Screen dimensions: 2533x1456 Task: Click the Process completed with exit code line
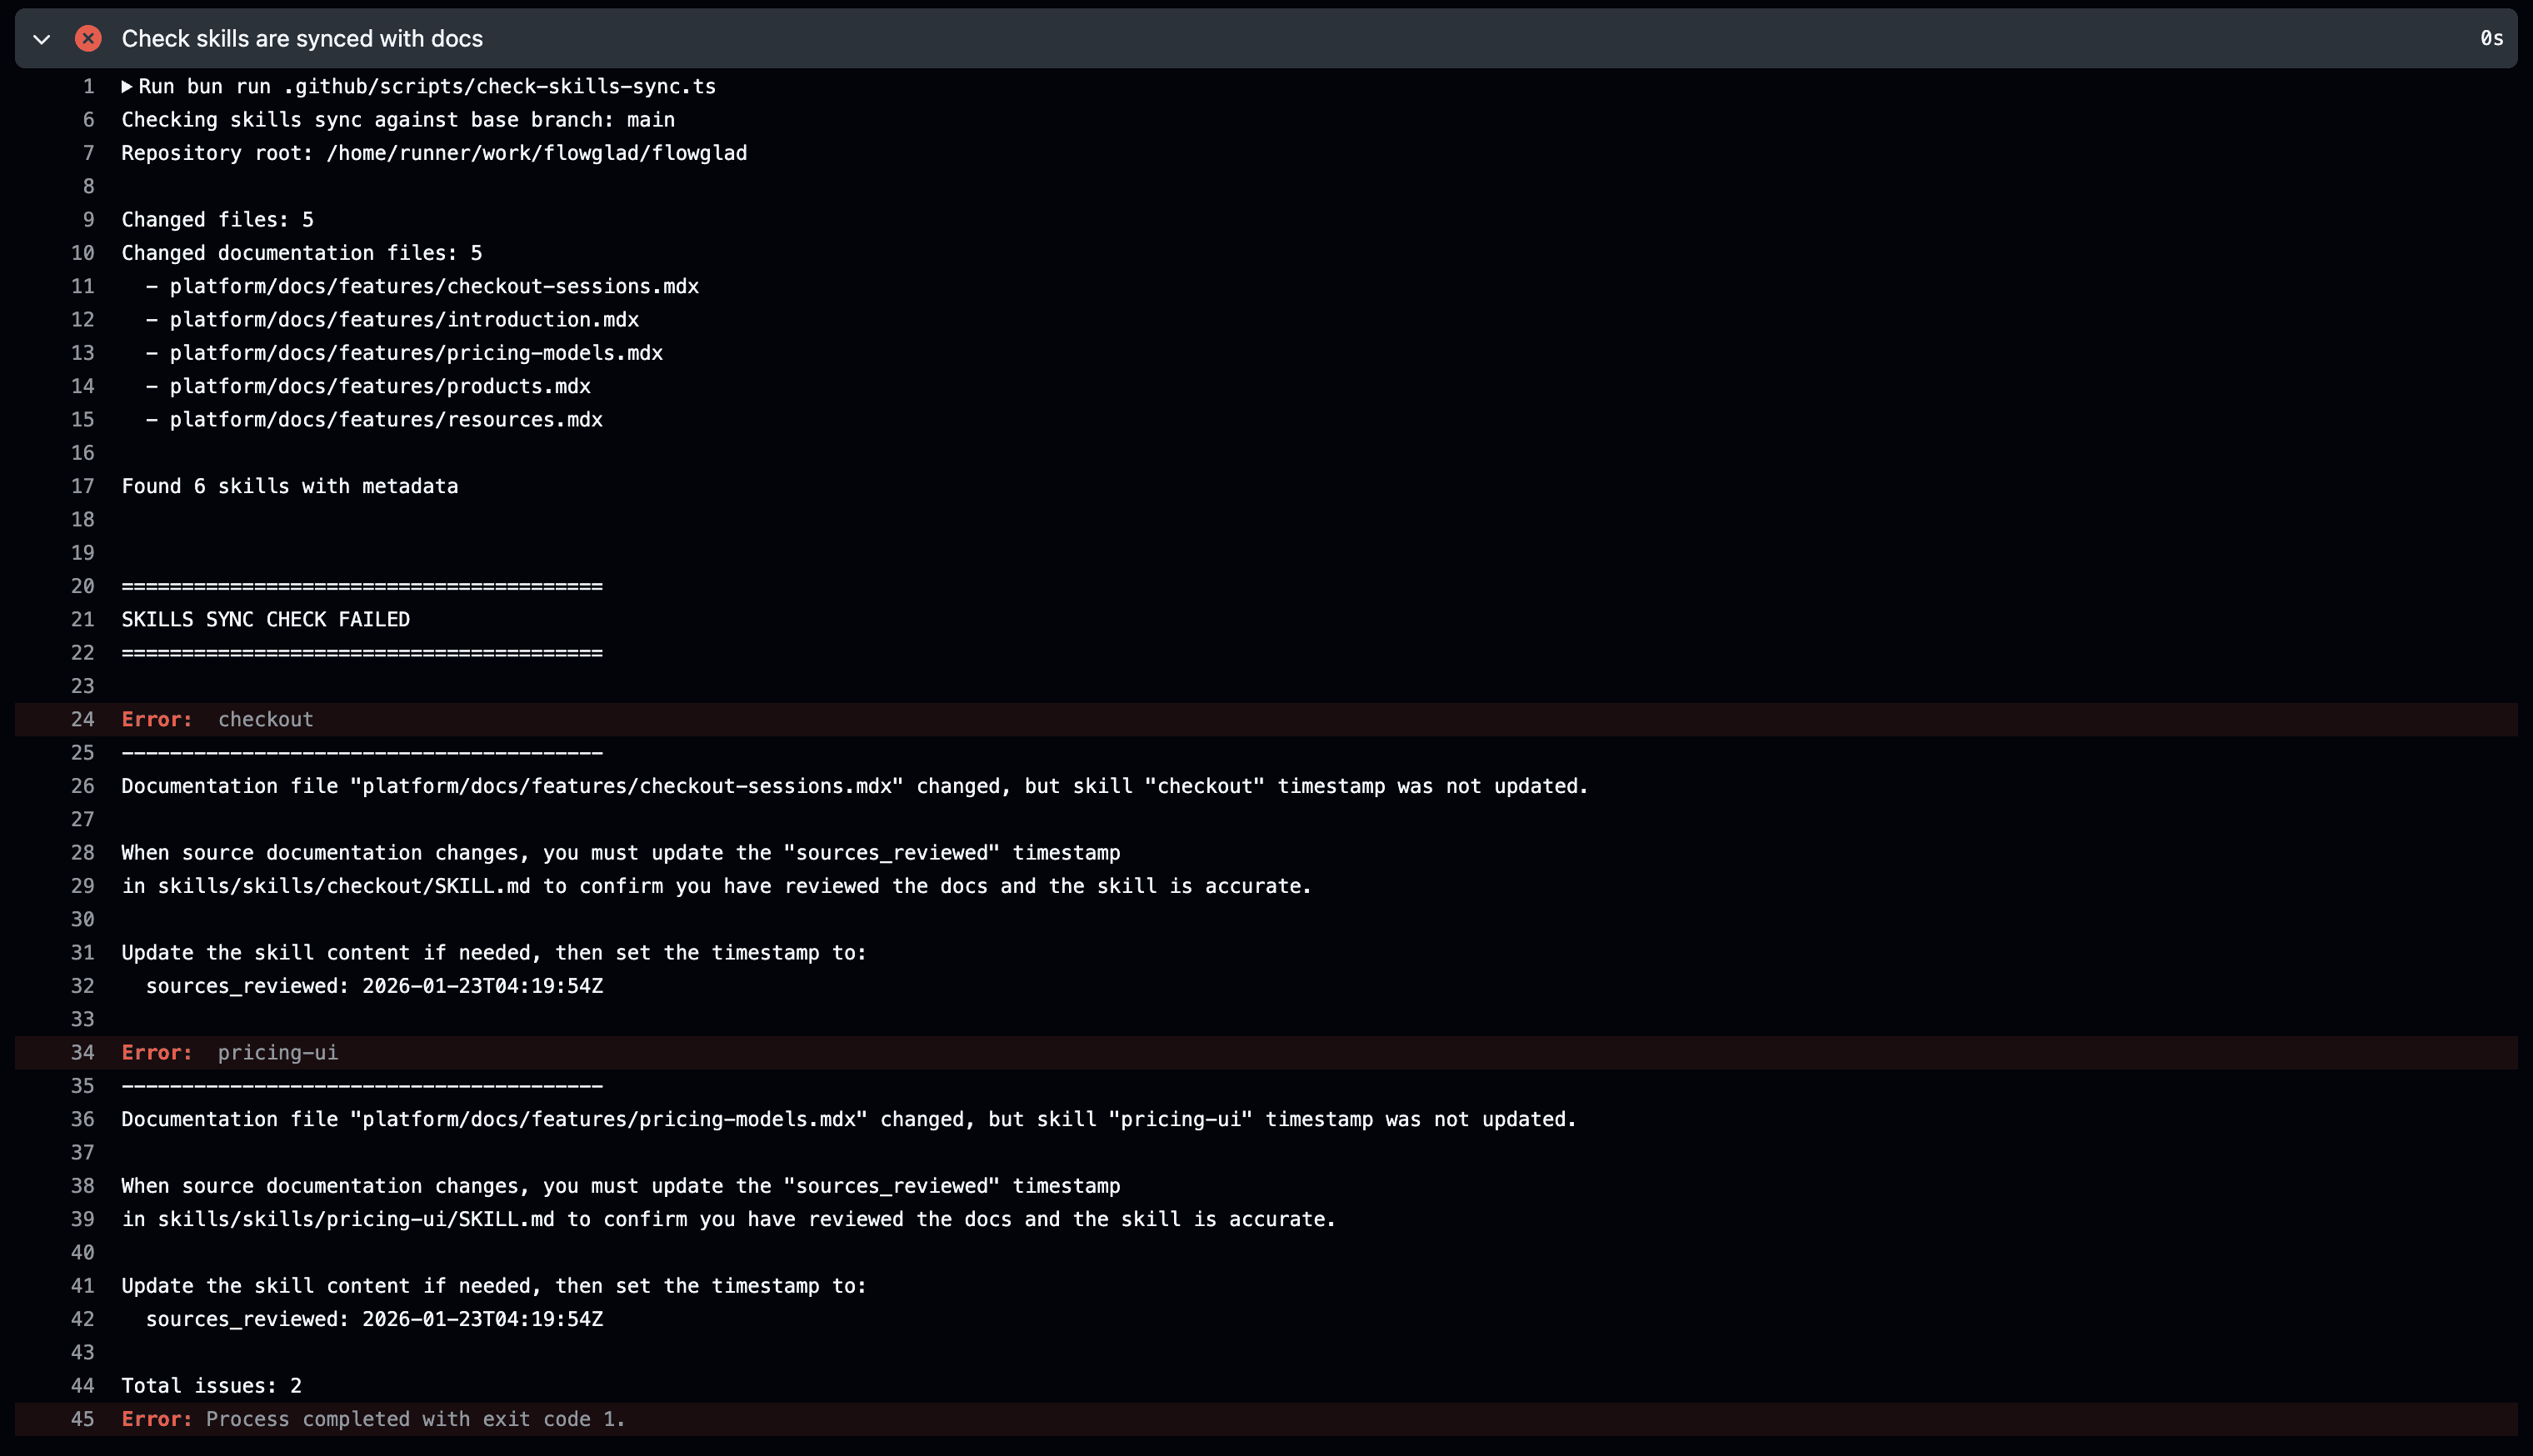pos(415,1419)
